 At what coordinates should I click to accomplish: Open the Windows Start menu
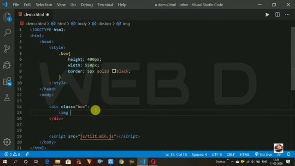click(x=5, y=162)
